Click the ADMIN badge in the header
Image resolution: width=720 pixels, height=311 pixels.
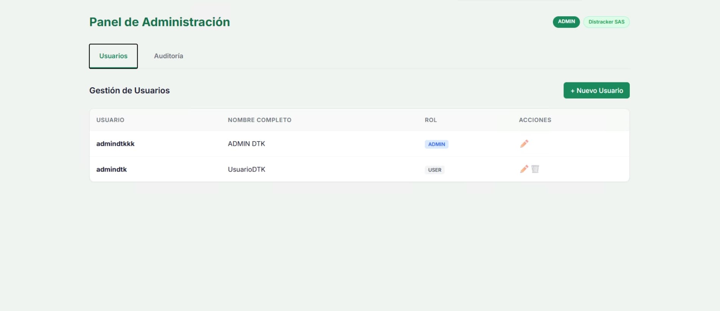tap(566, 22)
